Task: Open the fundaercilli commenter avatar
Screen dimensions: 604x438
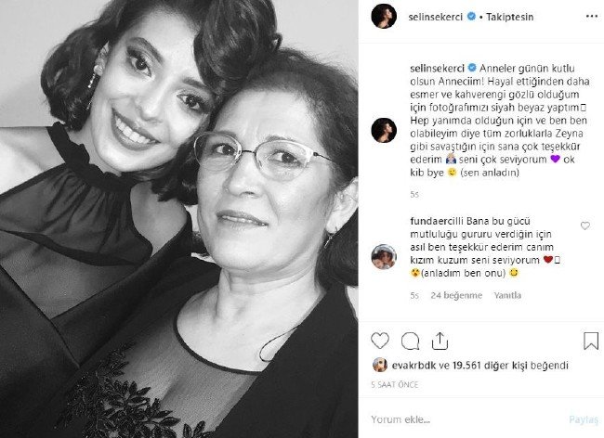Action: click(x=384, y=256)
